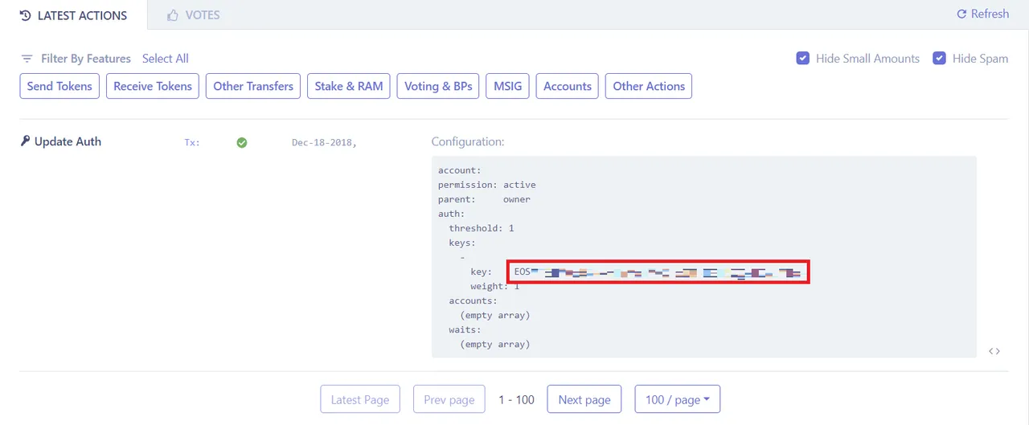Image resolution: width=1029 pixels, height=425 pixels.
Task: Enable the Stake & RAM filter
Action: [x=348, y=86]
